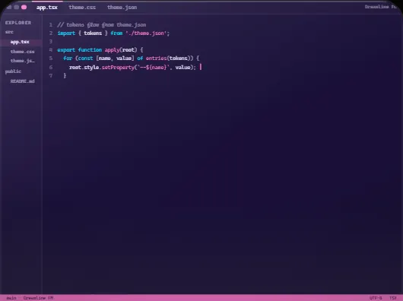Open the theme.css editor tab
Screen dimensions: 403x301
[x=82, y=8]
